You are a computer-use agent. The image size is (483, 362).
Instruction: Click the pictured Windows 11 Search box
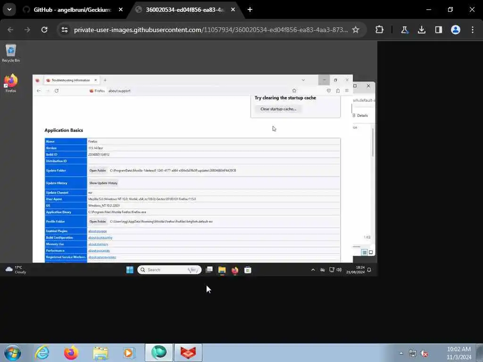169,270
